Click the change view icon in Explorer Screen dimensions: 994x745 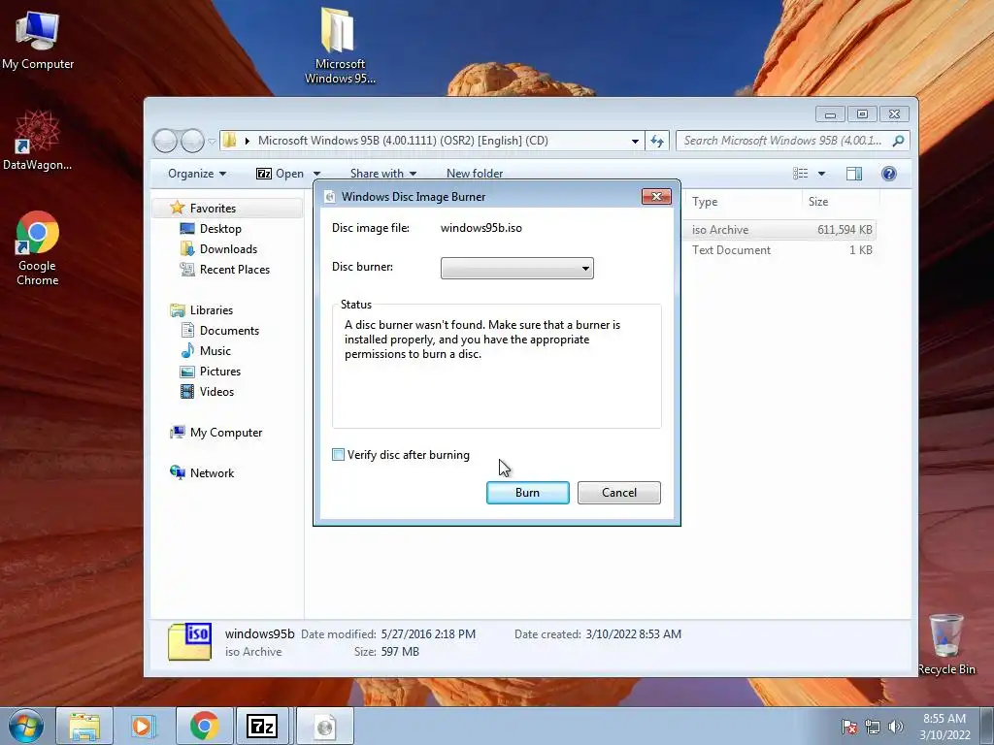801,174
